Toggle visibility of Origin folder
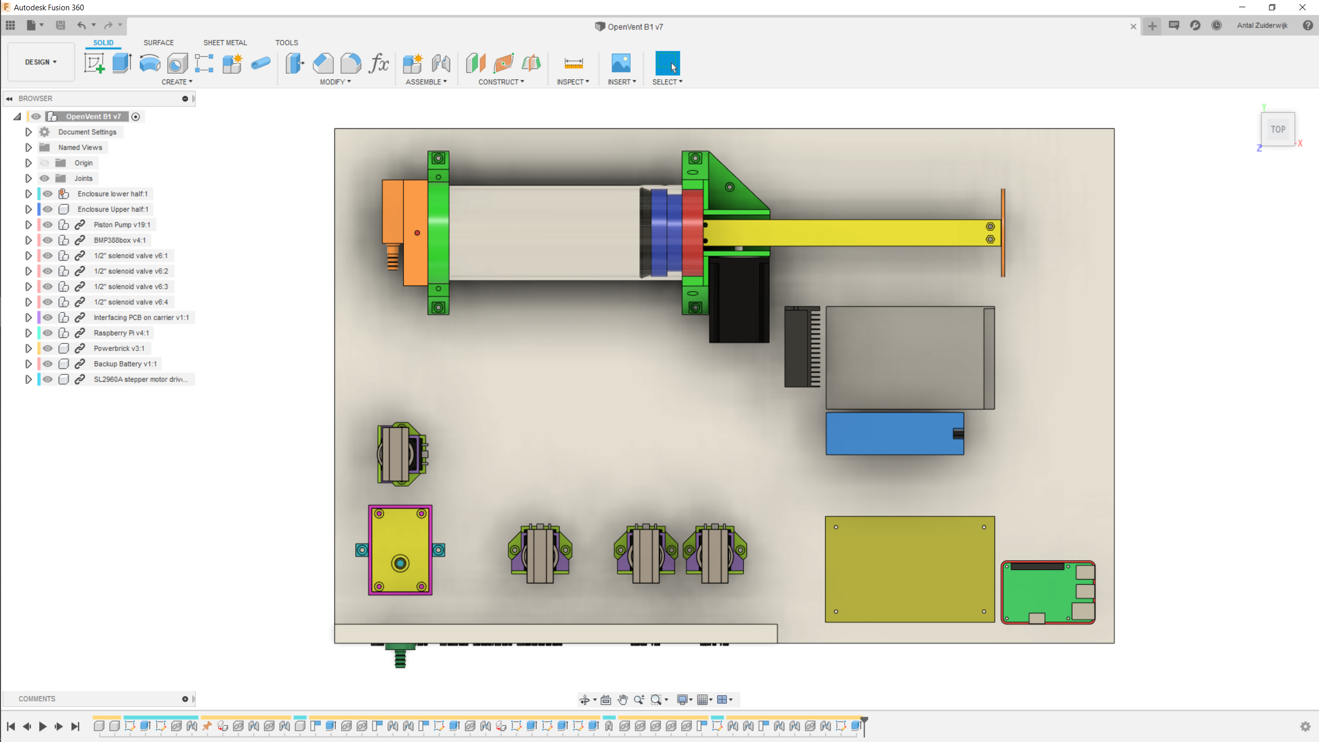This screenshot has height=742, width=1319. point(45,163)
